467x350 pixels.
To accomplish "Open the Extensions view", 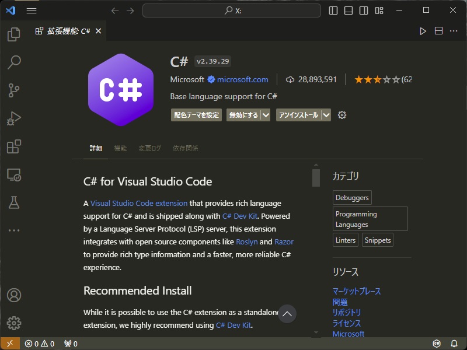I will point(13,146).
